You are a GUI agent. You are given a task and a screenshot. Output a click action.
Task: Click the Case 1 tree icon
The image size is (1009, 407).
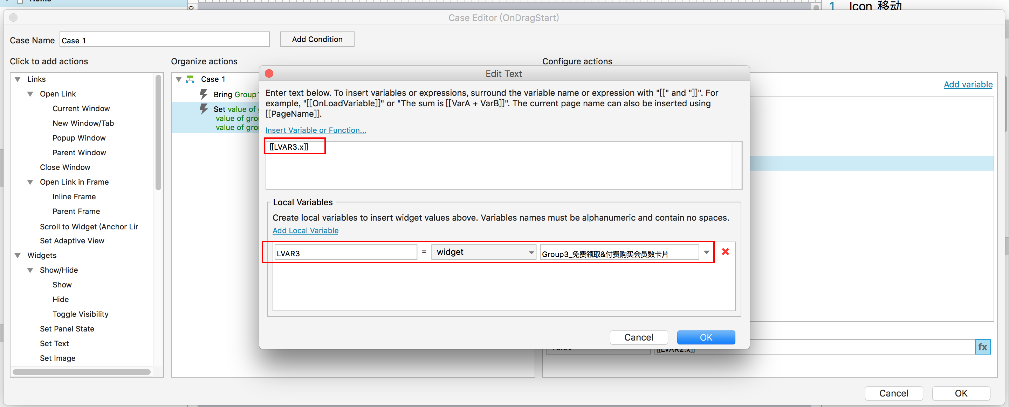click(x=190, y=79)
